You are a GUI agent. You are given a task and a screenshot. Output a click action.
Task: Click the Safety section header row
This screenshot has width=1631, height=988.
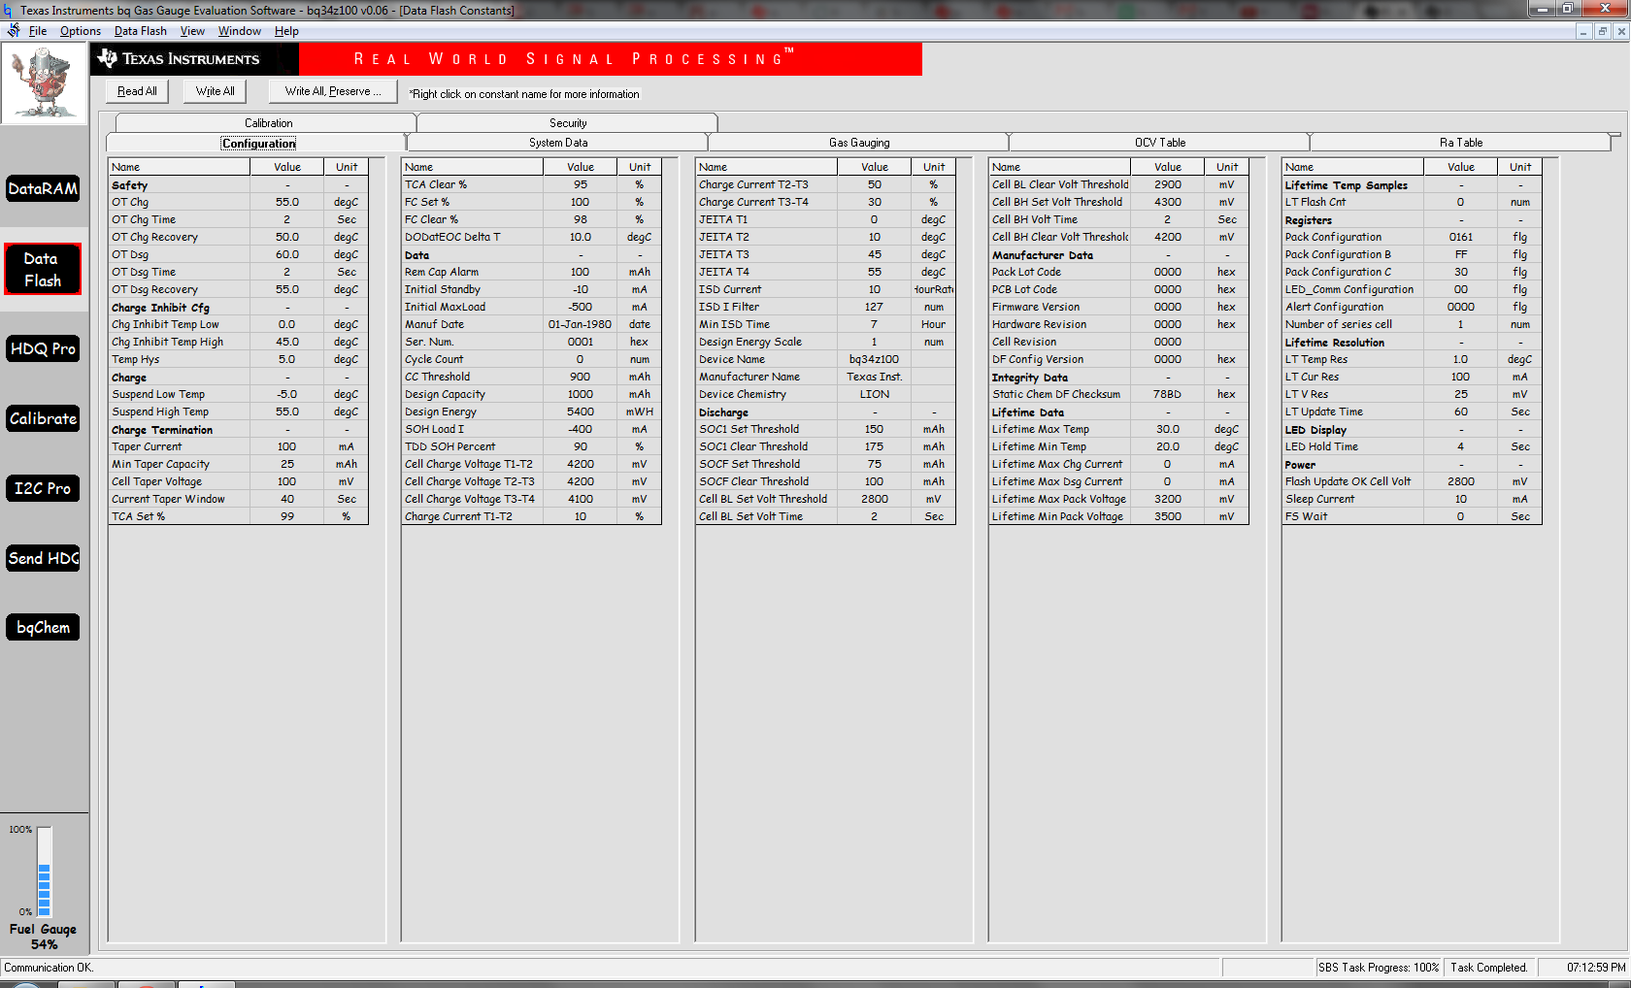tap(238, 184)
